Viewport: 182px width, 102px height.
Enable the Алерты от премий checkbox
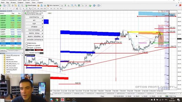[x=26, y=46]
